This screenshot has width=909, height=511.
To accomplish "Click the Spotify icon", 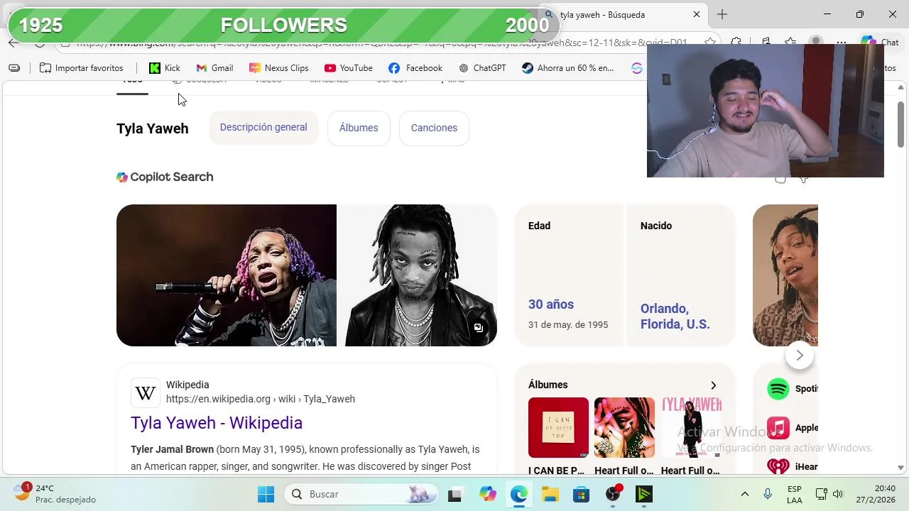I will [778, 389].
